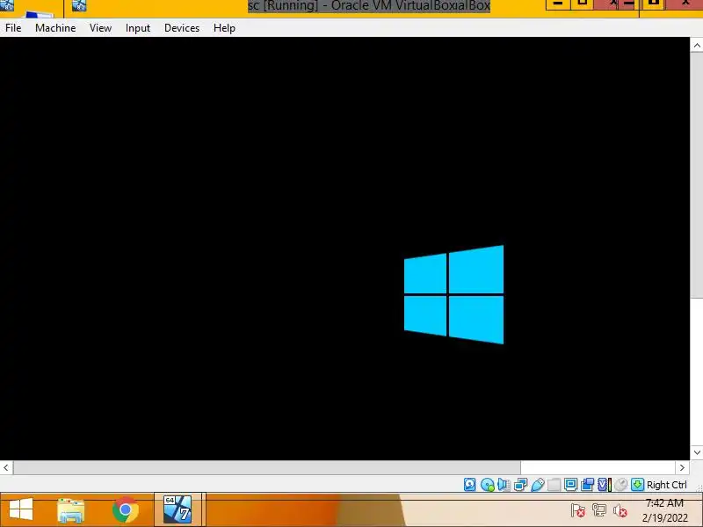Click the vertical scrollbar up arrow
The width and height of the screenshot is (703, 527).
point(697,46)
